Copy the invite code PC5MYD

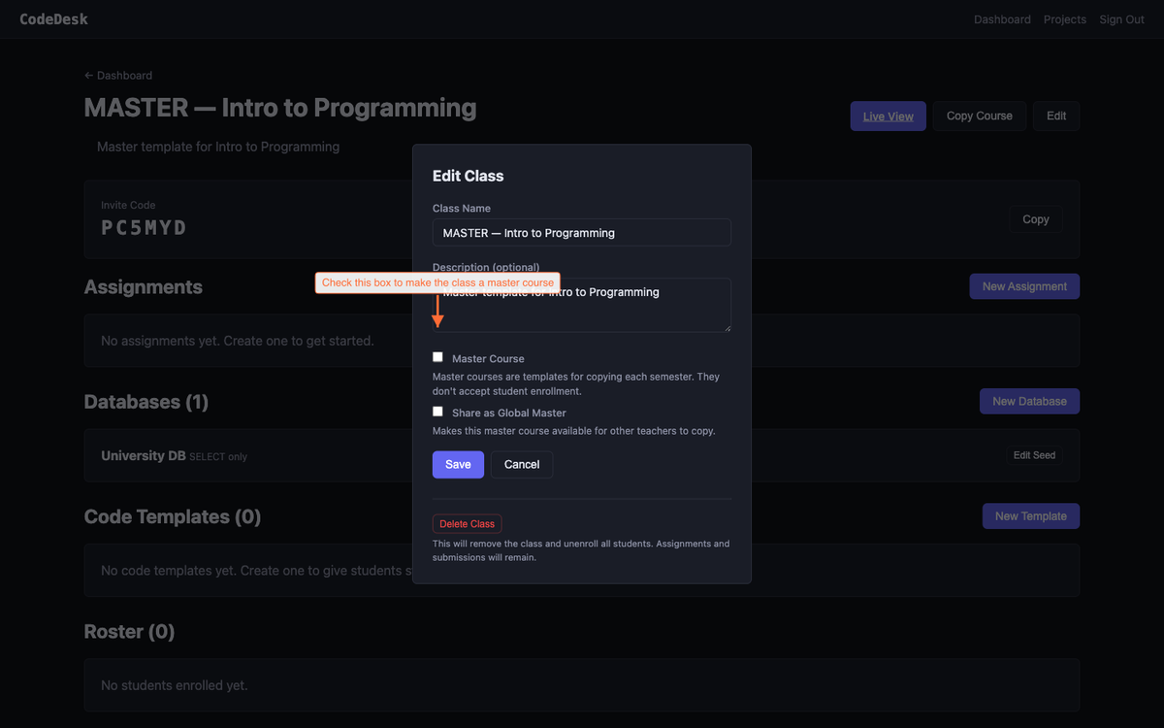[x=1035, y=219]
